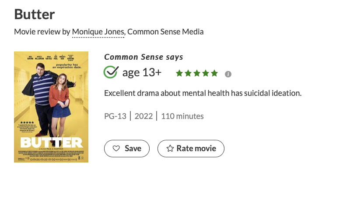Click the Common Sense says heading
357x217 pixels.
(143, 57)
